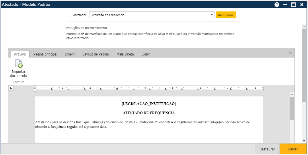
Task: Click the tab-type selector left of the ruler
Action: (x=11, y=88)
